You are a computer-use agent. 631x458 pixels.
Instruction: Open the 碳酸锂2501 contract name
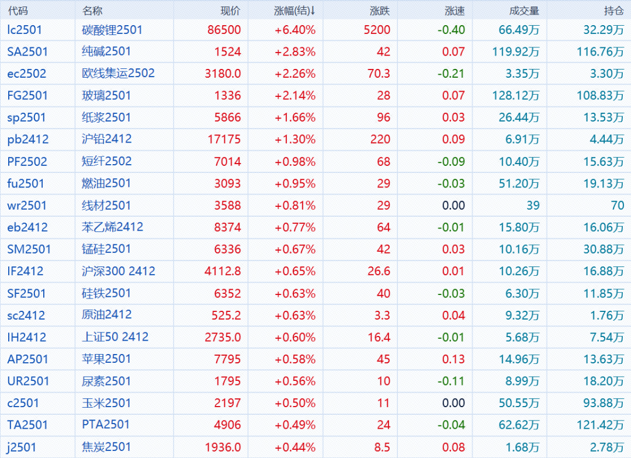pyautogui.click(x=112, y=30)
